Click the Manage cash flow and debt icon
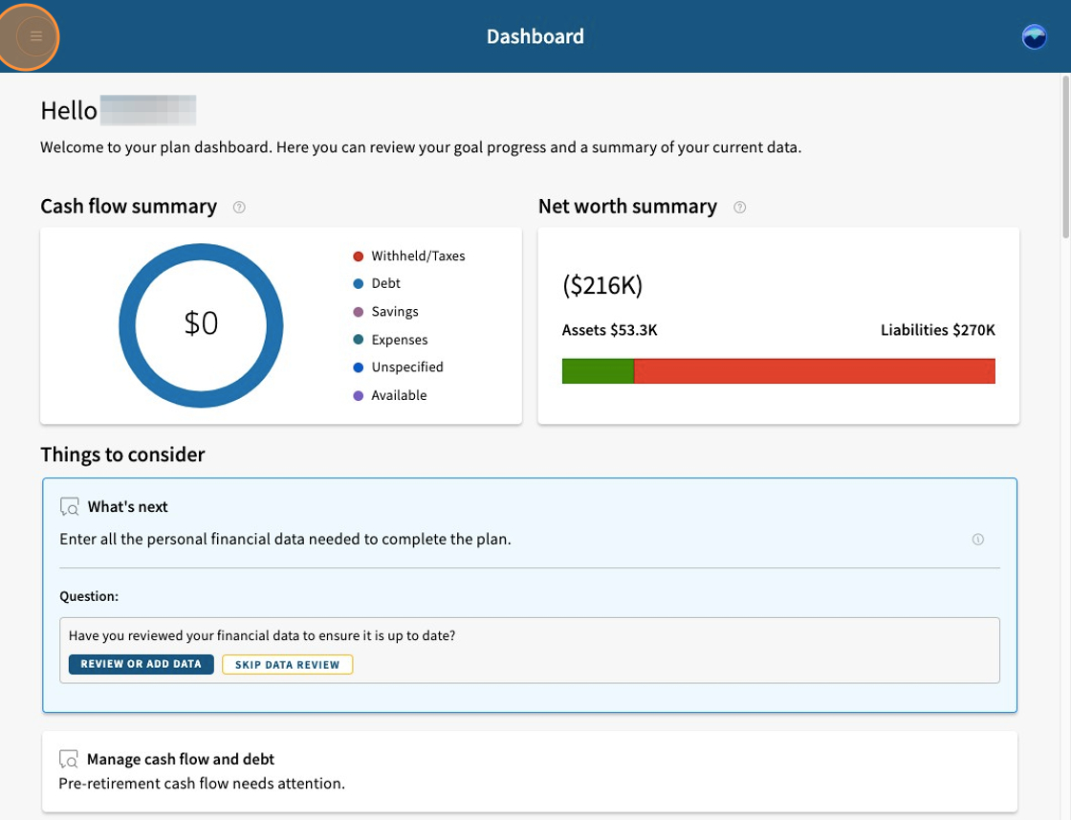1071x820 pixels. point(68,759)
